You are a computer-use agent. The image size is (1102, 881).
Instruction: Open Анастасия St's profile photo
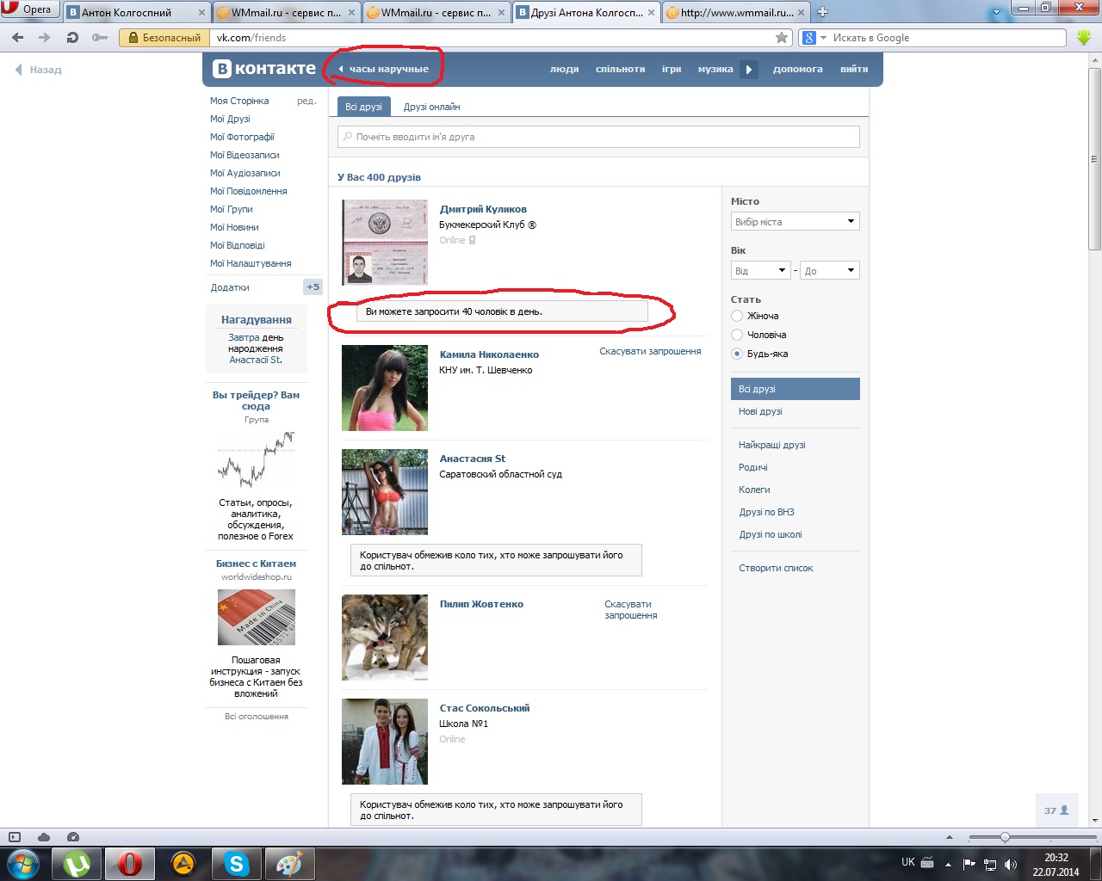coord(385,492)
